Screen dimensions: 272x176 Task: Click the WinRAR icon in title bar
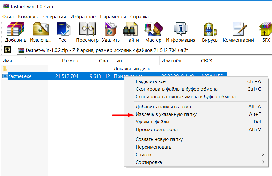pyautogui.click(x=6, y=6)
